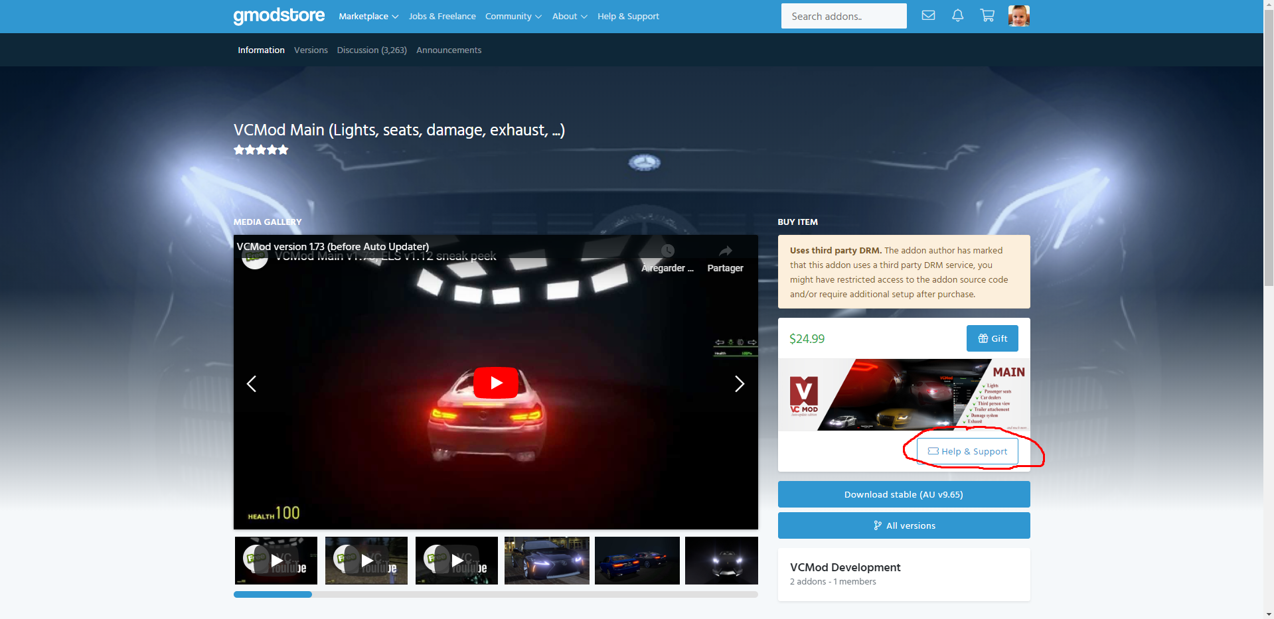This screenshot has height=619, width=1274.
Task: Play the YouTube video
Action: 495,383
